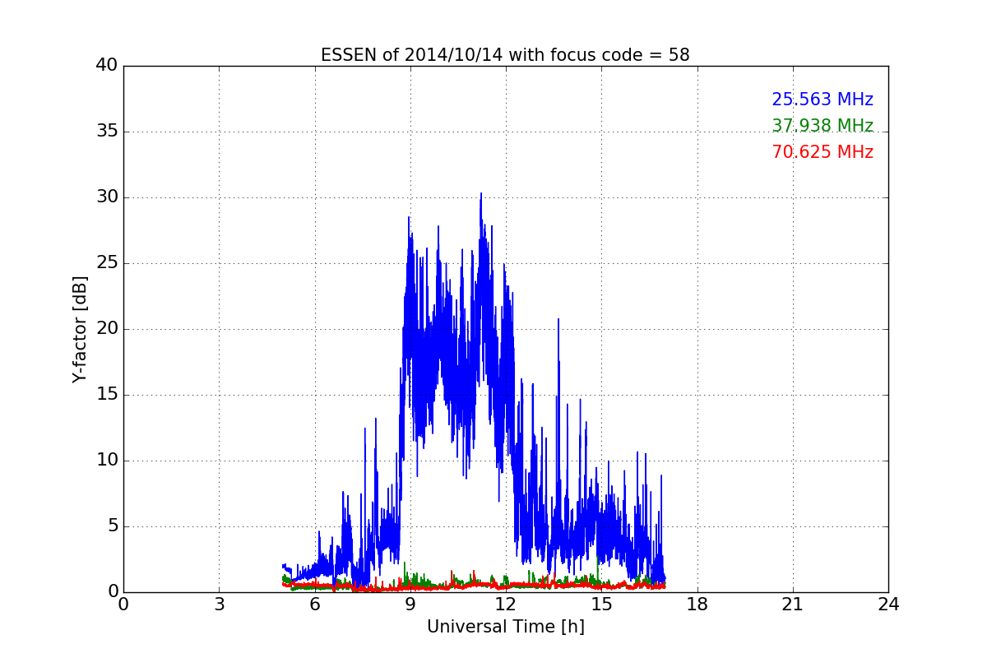The width and height of the screenshot is (987, 658).
Task: Click the x-axis tick label '24'
Action: pyautogui.click(x=887, y=605)
